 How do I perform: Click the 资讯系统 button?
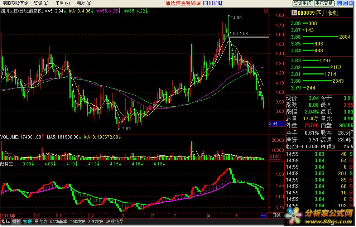[x=303, y=3]
